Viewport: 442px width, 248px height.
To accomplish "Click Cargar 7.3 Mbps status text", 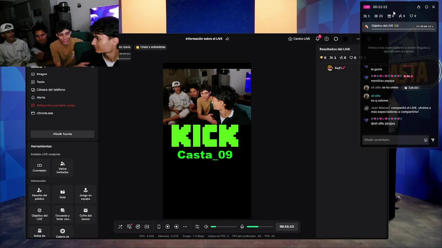I will (x=193, y=236).
